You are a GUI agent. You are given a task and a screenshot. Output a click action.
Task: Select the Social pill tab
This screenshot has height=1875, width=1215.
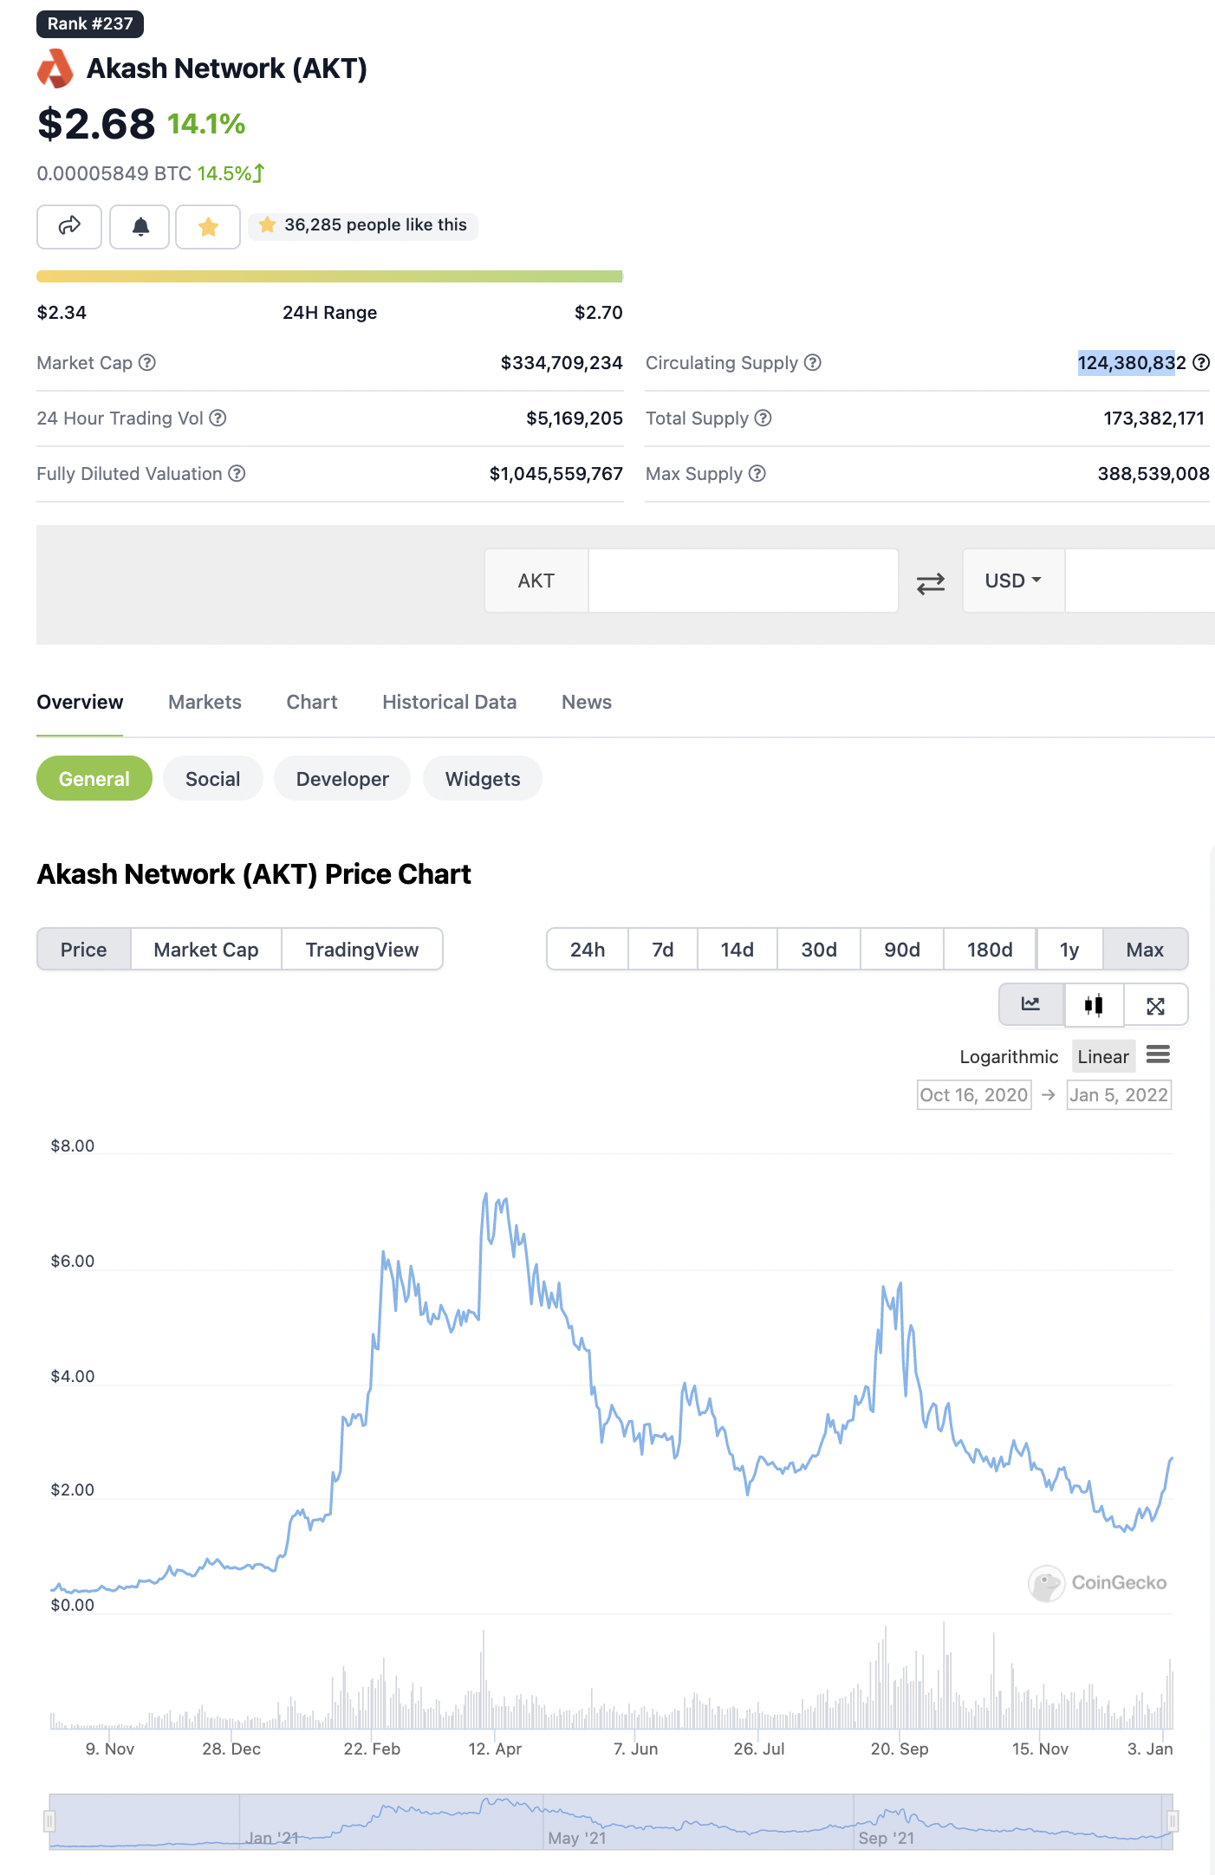click(x=213, y=778)
